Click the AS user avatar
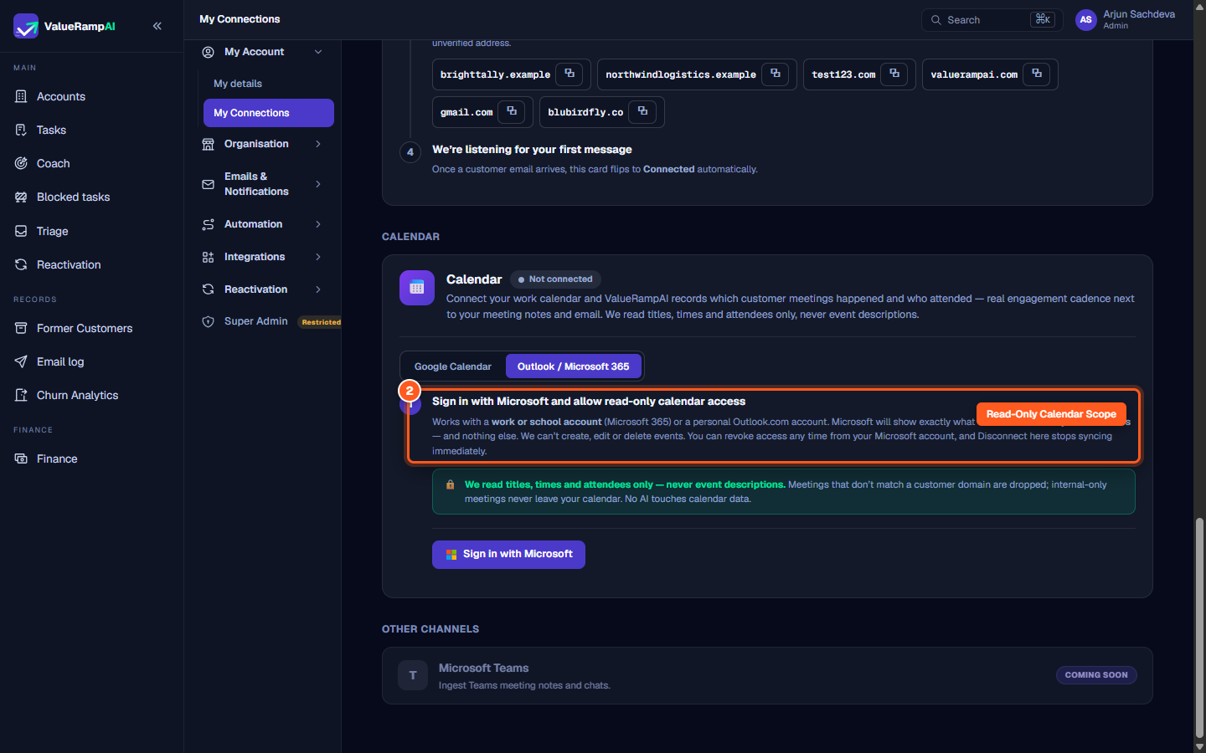Image resolution: width=1206 pixels, height=753 pixels. pyautogui.click(x=1085, y=20)
